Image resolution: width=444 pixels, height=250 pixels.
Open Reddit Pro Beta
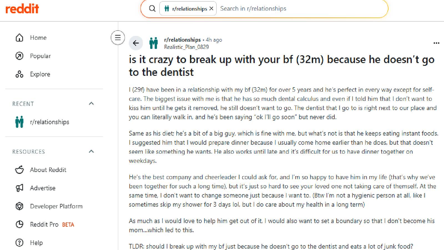click(x=52, y=224)
